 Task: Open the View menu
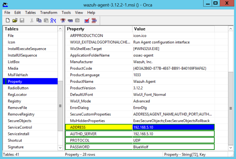pos(79,13)
